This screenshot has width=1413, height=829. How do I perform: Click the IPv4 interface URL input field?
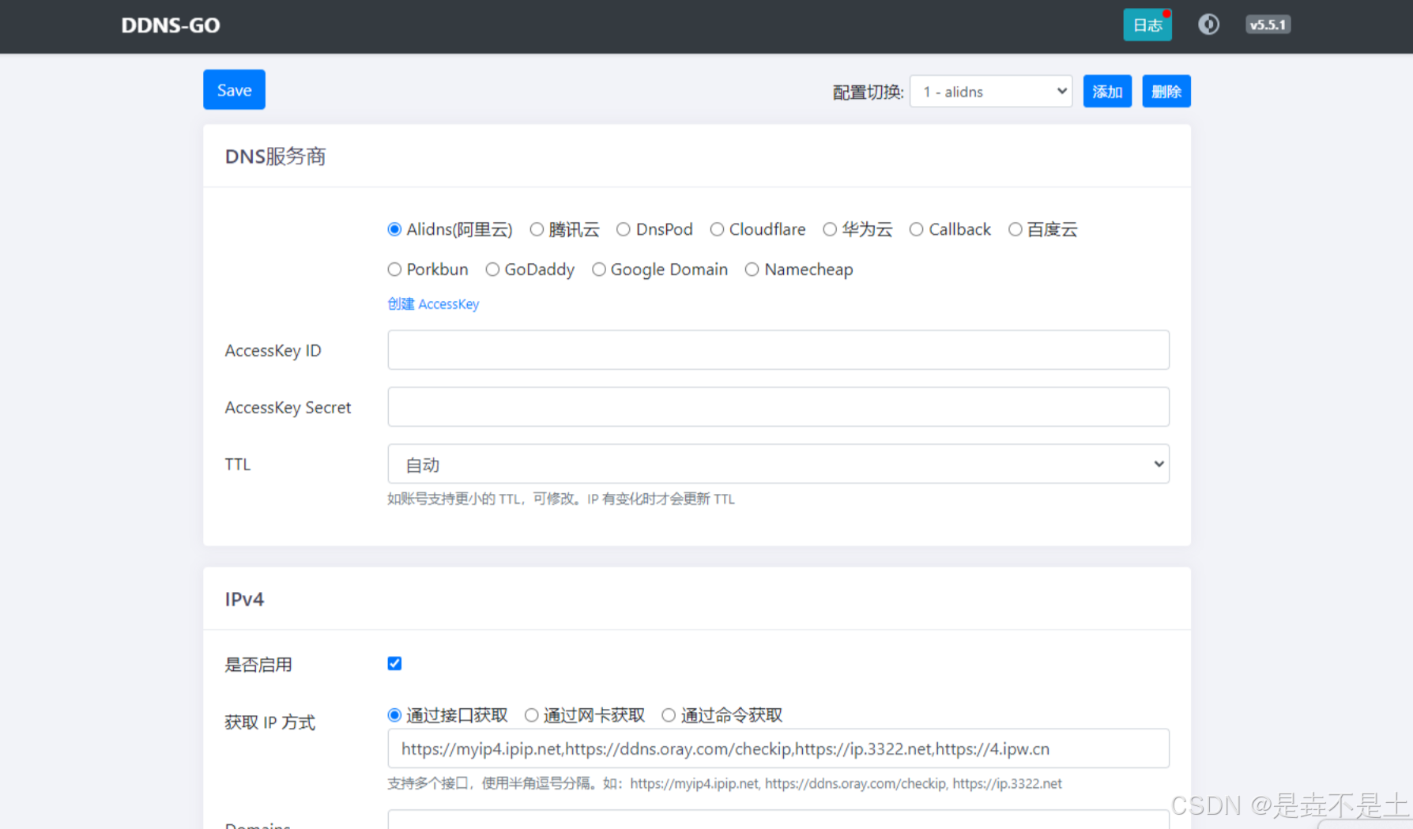click(x=778, y=748)
